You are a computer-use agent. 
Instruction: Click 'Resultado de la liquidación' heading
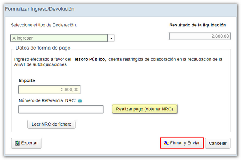[x=197, y=25]
